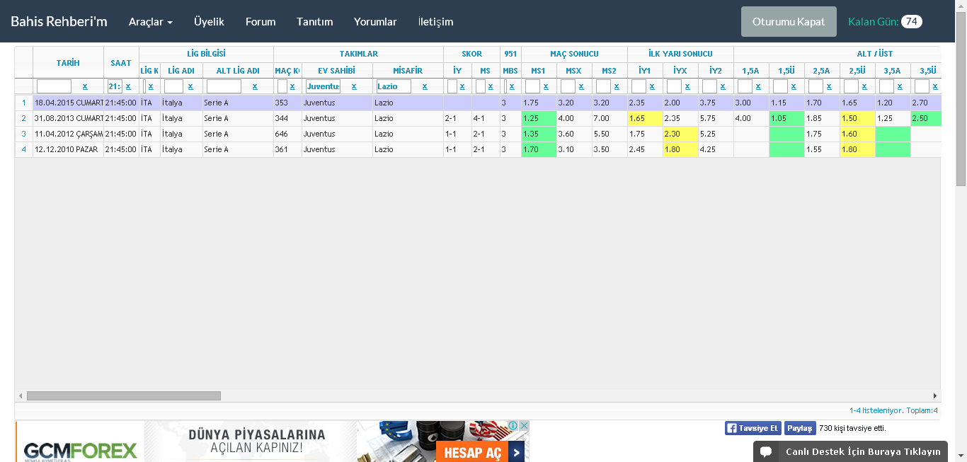Click the table's right scroll arrow
This screenshot has width=967, height=462.
(x=935, y=396)
